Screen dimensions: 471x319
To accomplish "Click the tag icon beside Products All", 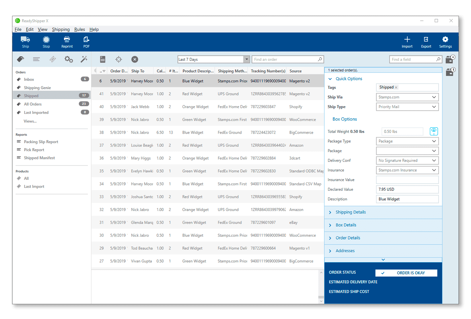I will tap(19, 178).
